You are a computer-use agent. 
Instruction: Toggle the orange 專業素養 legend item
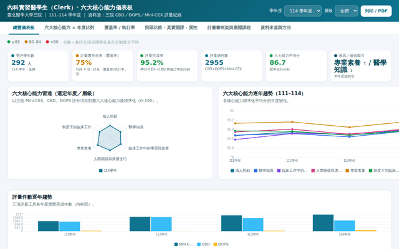355,171
